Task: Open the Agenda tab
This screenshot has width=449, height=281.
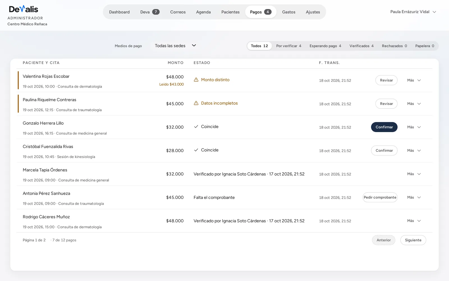Action: click(x=203, y=12)
